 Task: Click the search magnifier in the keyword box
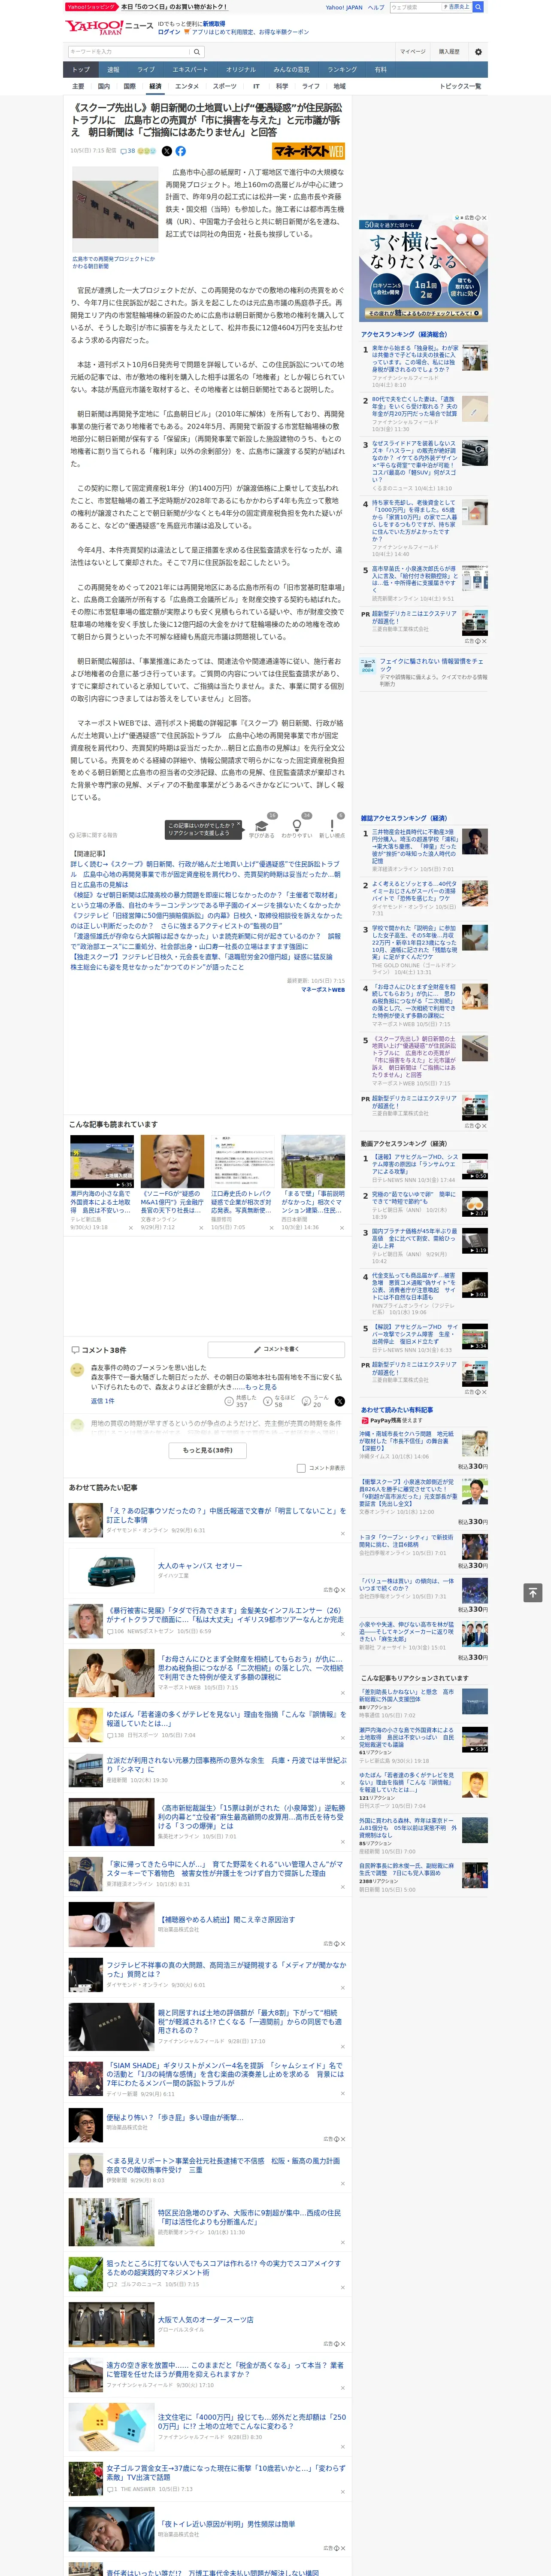point(197,51)
